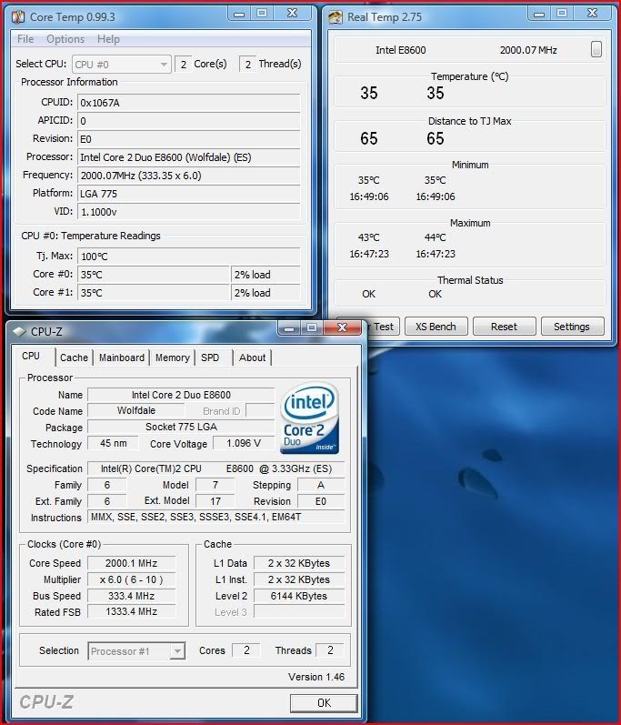Switch to the Mainboard tab
The width and height of the screenshot is (621, 725).
coord(122,357)
